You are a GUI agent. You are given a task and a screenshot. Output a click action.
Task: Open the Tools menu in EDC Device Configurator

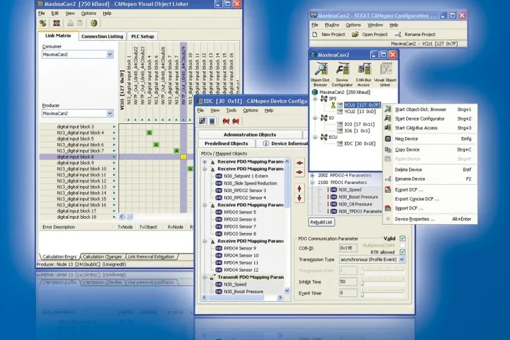tap(232, 110)
